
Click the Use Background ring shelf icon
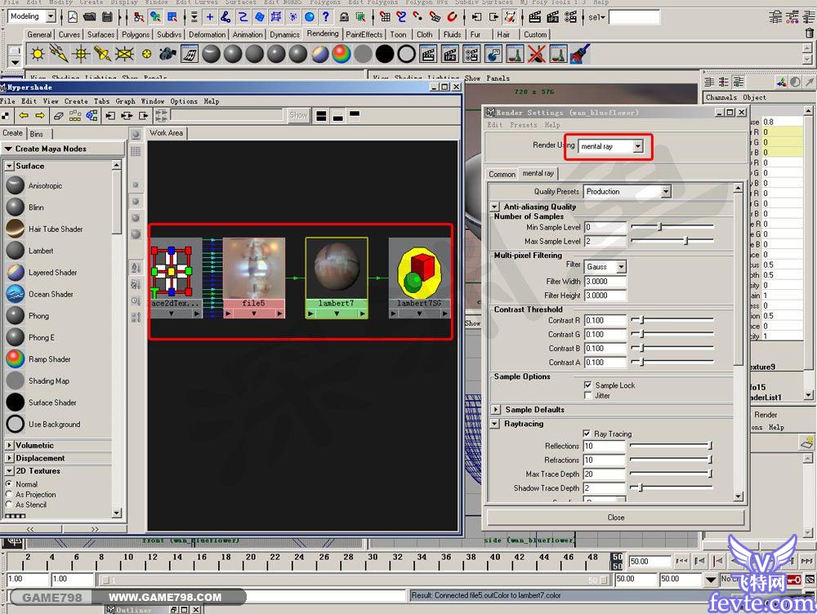pyautogui.click(x=406, y=54)
